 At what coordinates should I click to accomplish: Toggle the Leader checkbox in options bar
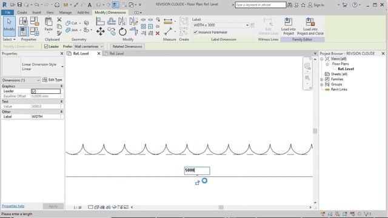coord(46,46)
